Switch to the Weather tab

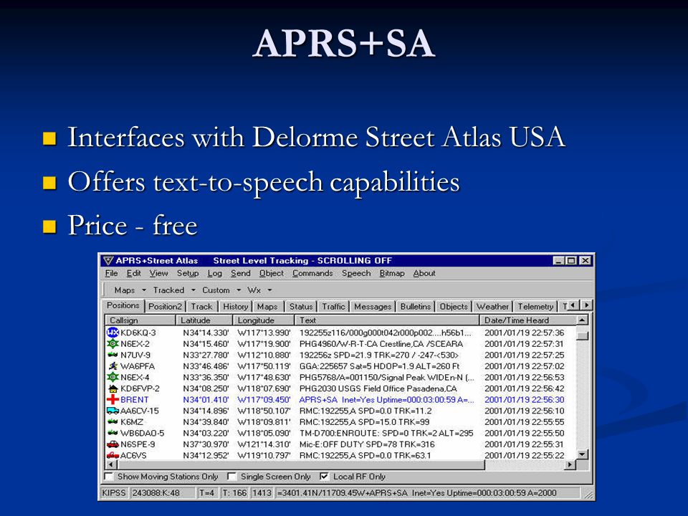click(492, 307)
